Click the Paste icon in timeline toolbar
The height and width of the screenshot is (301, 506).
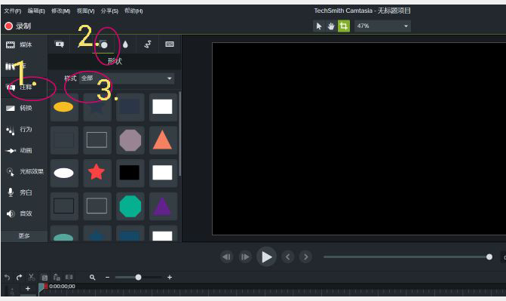(x=57, y=277)
